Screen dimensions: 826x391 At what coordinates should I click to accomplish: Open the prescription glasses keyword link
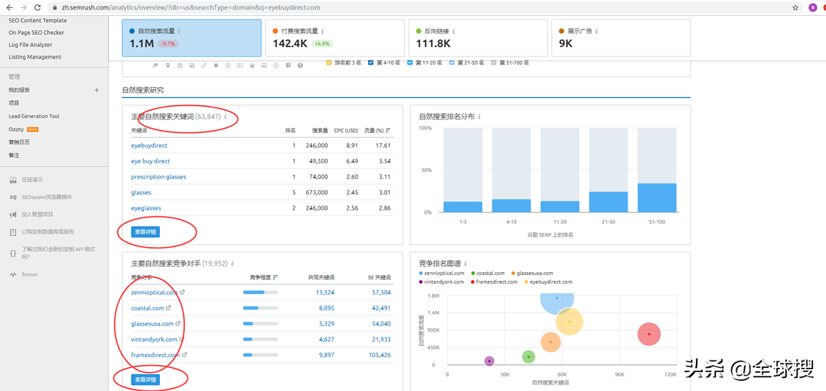(x=159, y=177)
